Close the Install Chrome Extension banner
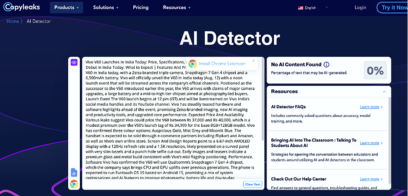This screenshot has height=196, width=408. [254, 61]
